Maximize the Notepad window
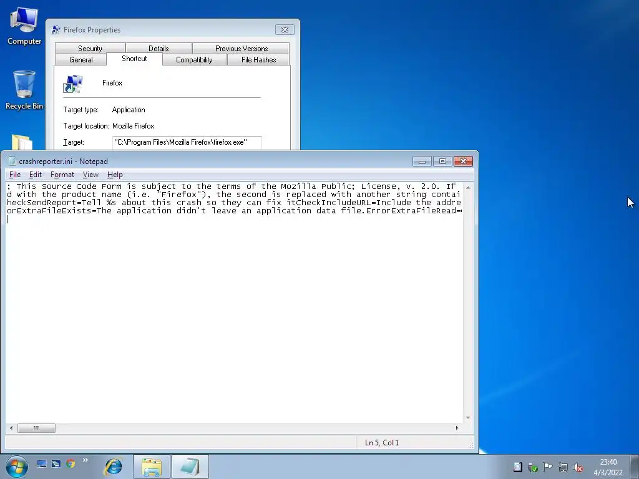The width and height of the screenshot is (639, 479). (x=442, y=162)
